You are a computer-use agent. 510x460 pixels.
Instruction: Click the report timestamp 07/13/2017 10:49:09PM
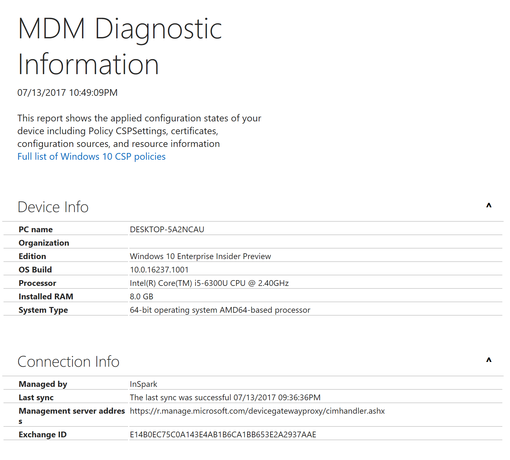point(67,92)
